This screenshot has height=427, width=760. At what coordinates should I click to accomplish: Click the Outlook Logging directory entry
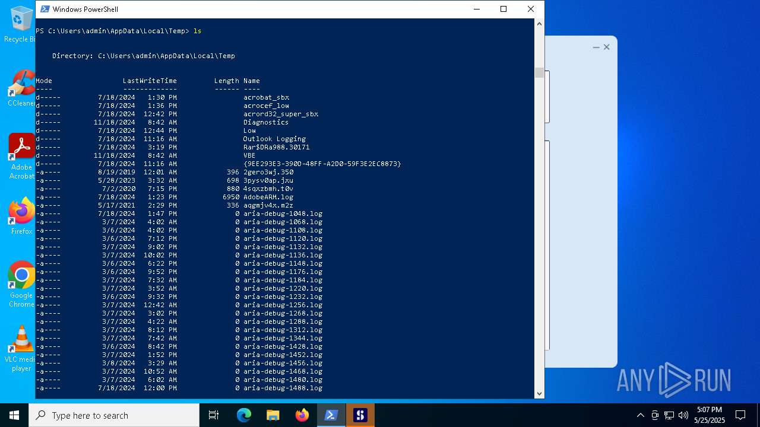[274, 139]
